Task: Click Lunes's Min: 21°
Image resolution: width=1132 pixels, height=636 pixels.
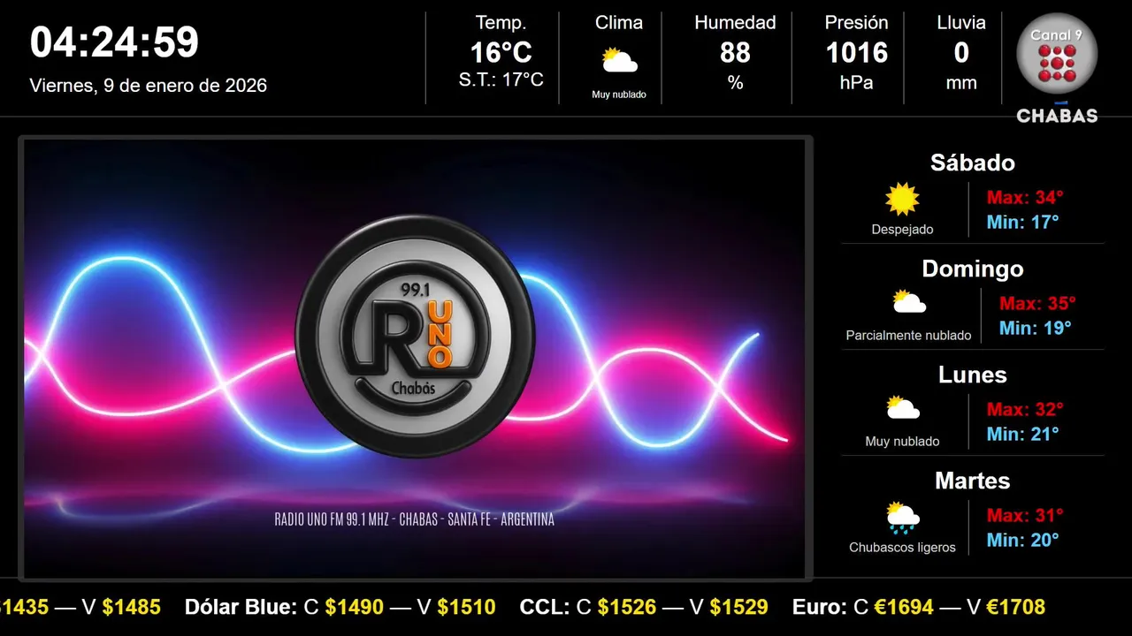Action: (x=1023, y=435)
